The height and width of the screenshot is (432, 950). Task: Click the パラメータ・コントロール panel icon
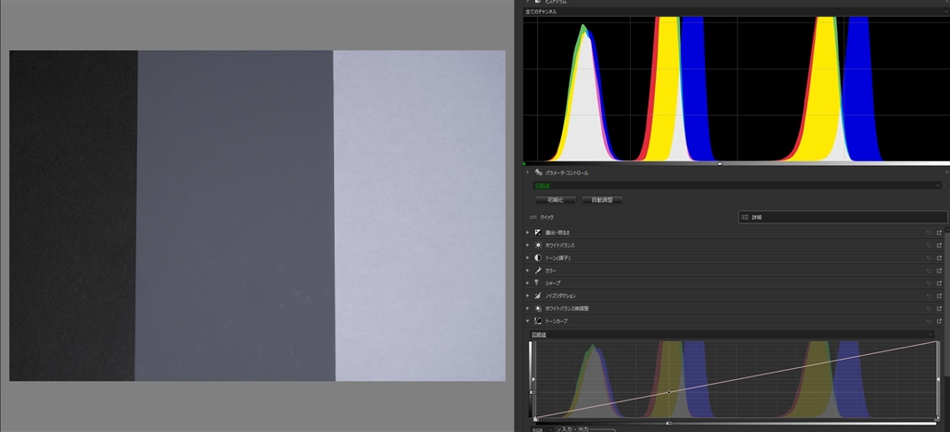pyautogui.click(x=539, y=172)
